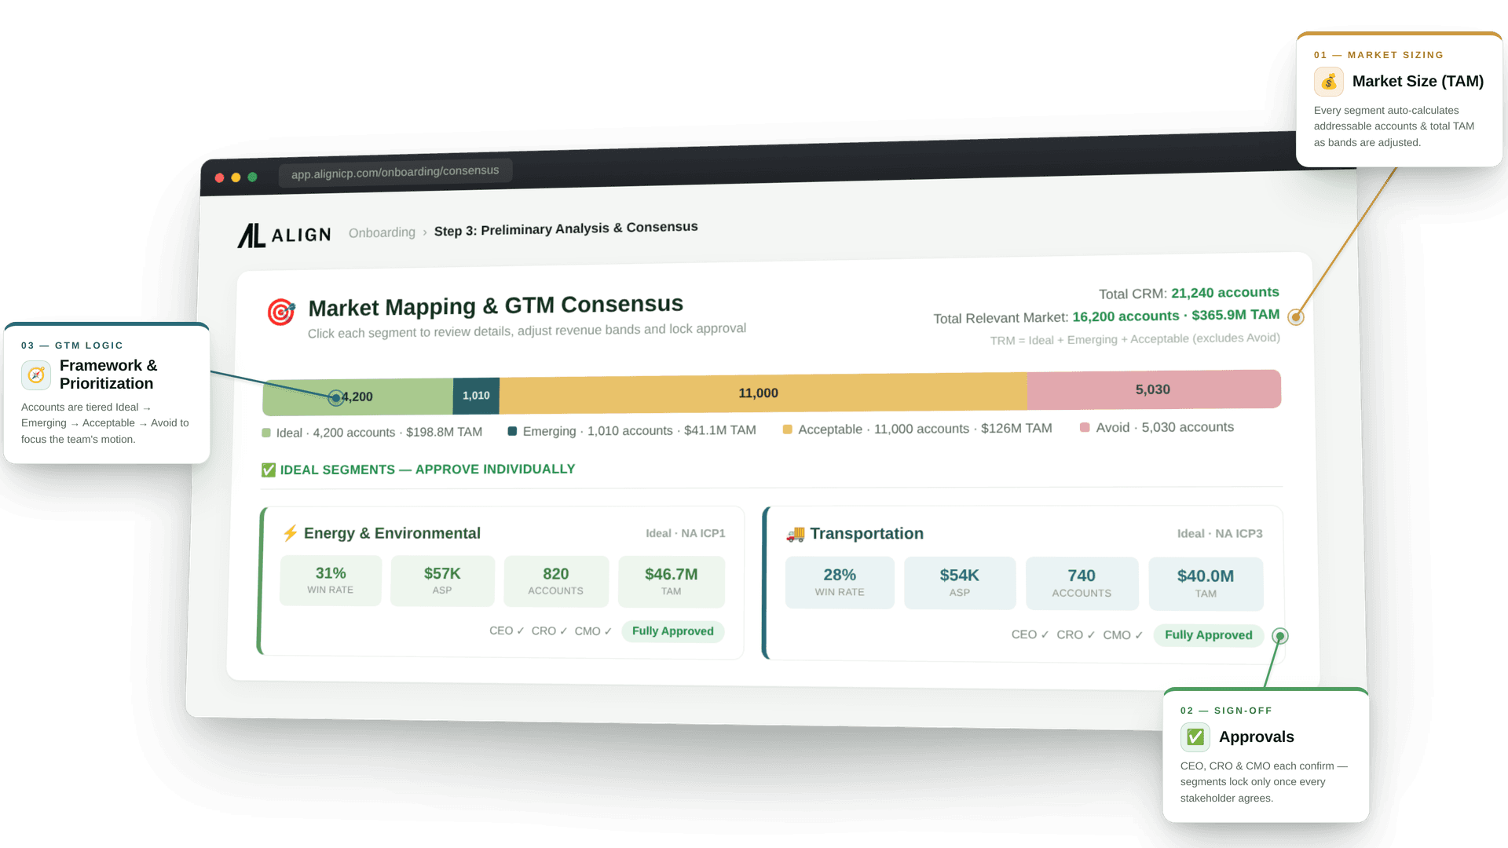The image size is (1508, 848).
Task: Toggle CMO approval on Transportation card
Action: (x=1122, y=635)
